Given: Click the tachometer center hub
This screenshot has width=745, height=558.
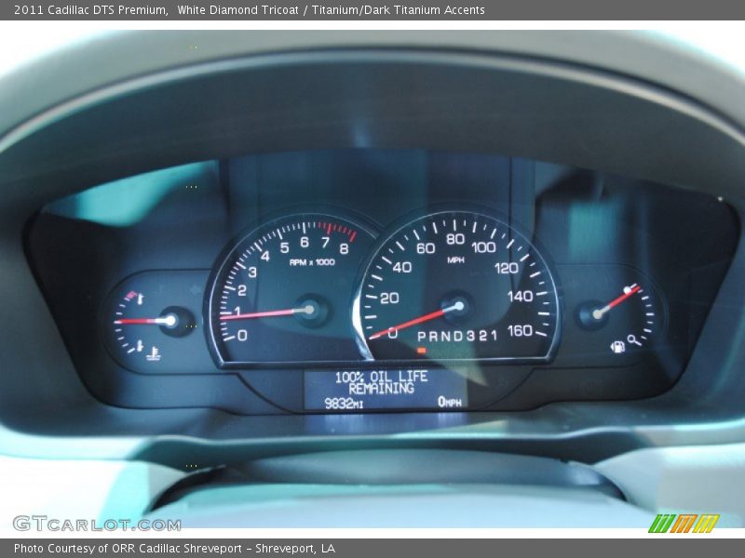Looking at the screenshot, I should pos(310,310).
